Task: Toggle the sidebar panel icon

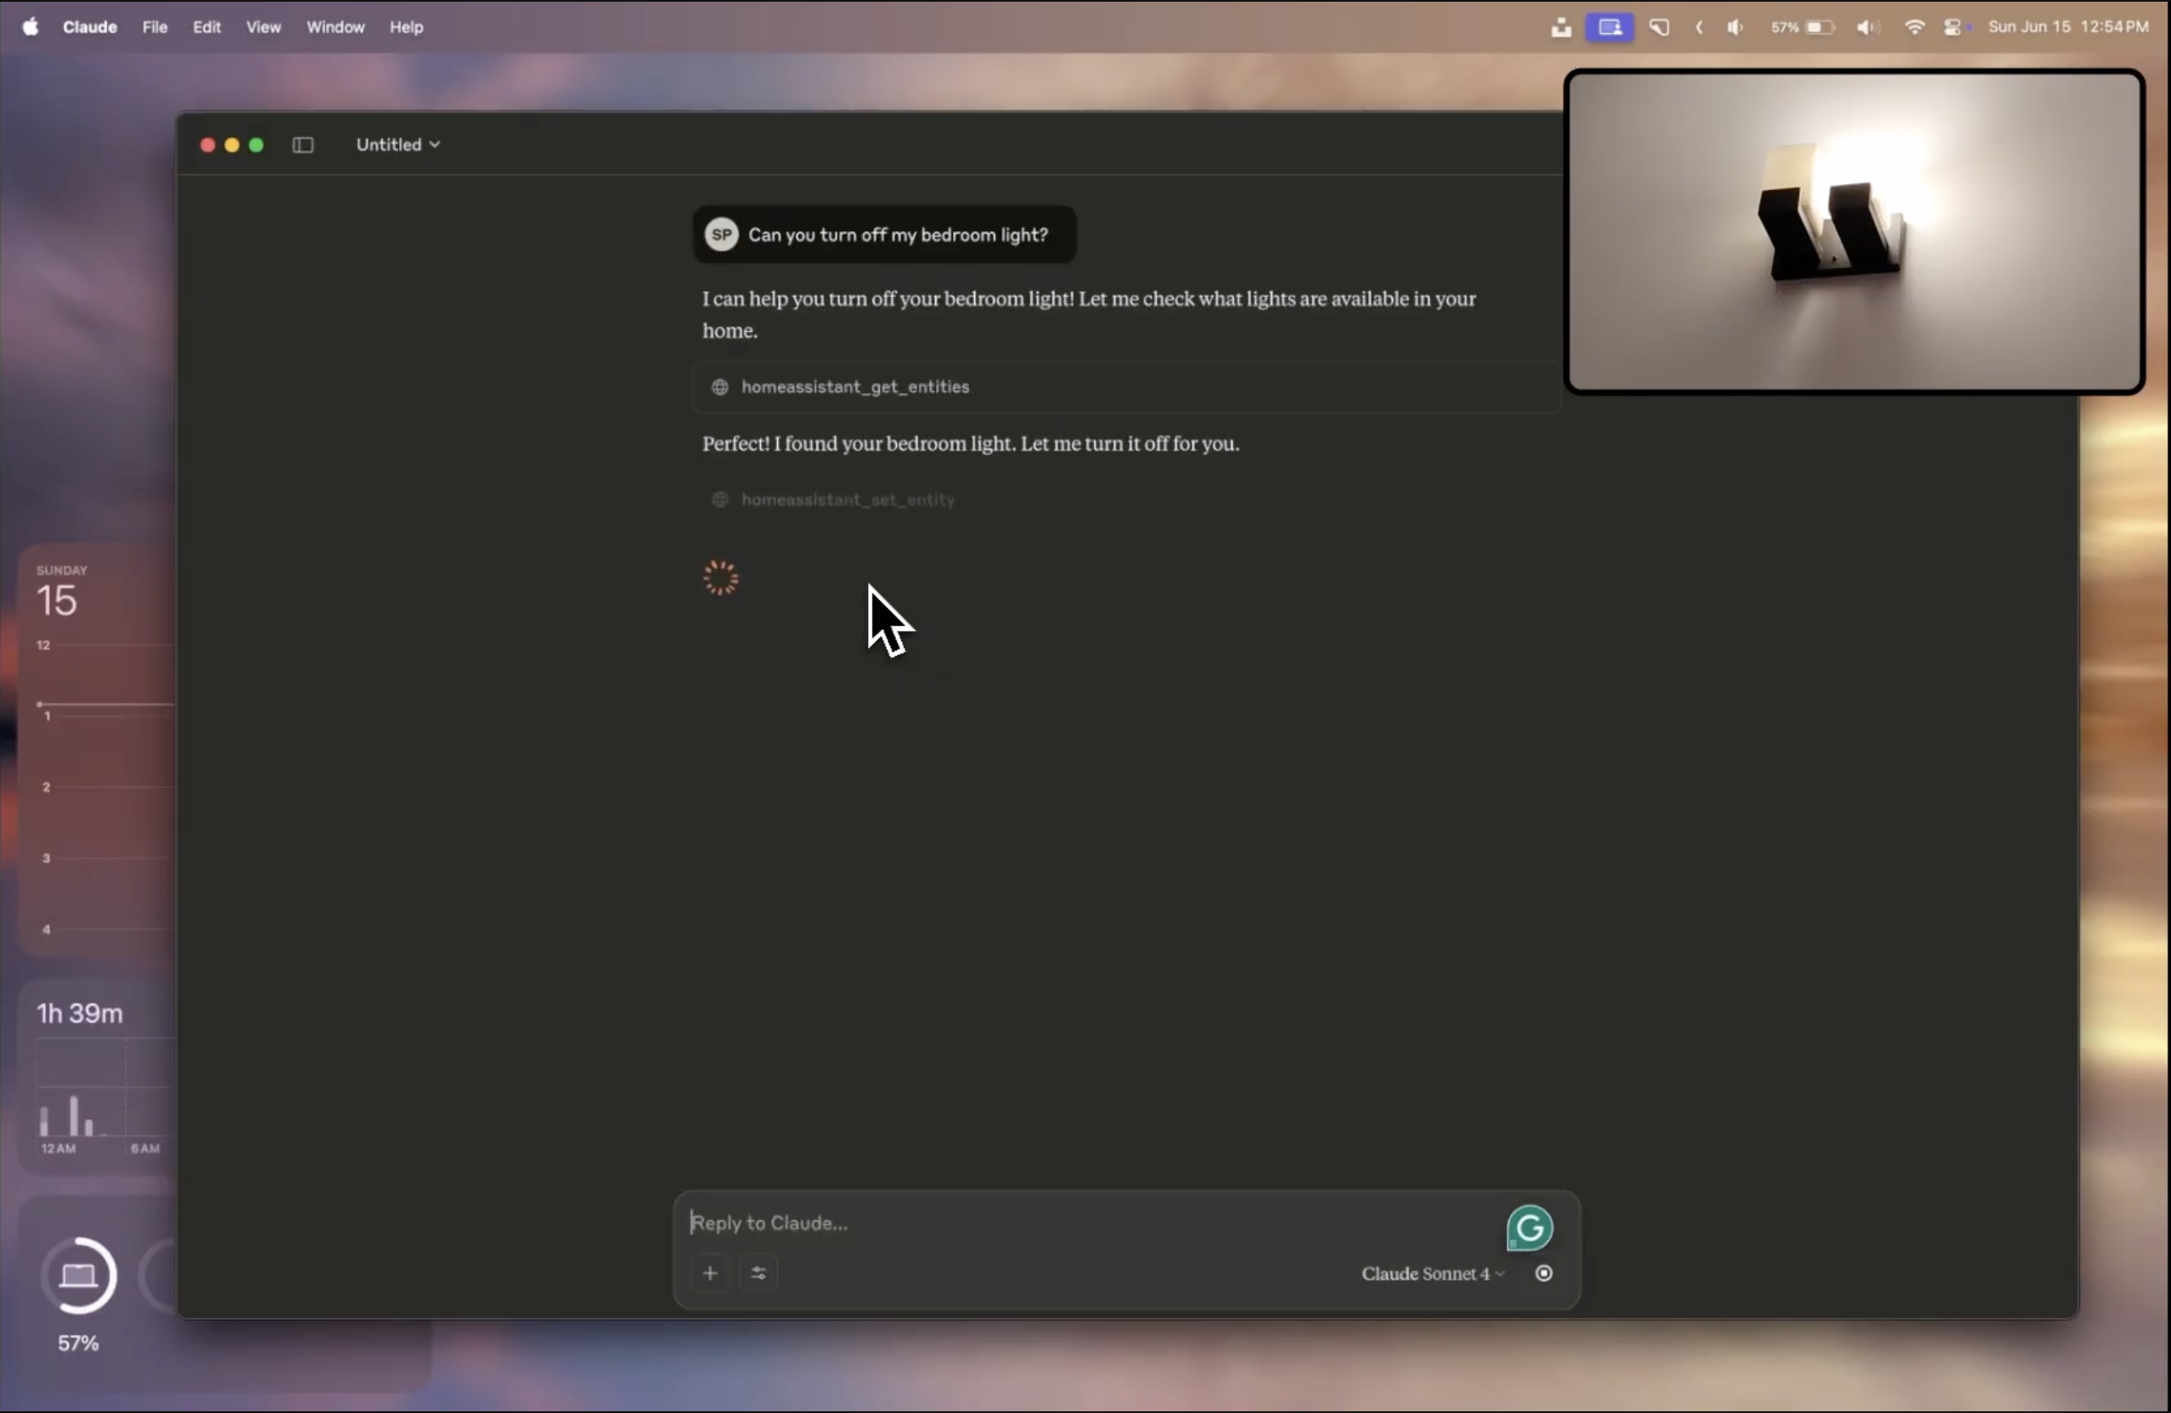Action: tap(303, 145)
